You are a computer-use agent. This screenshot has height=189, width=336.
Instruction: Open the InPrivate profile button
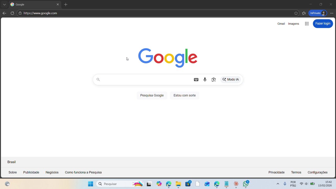(318, 13)
